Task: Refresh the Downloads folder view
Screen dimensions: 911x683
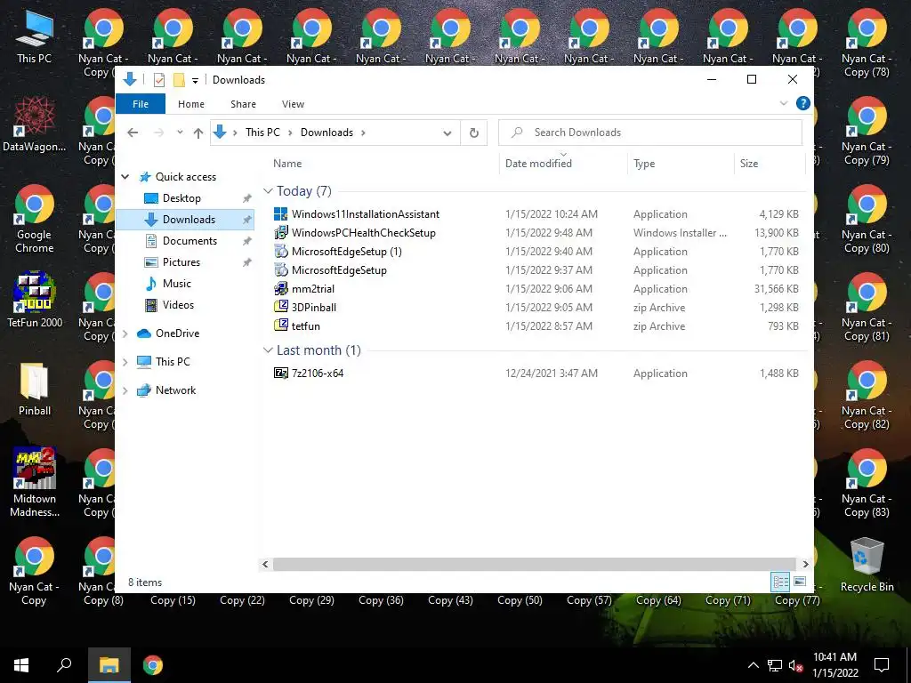Action: (474, 133)
